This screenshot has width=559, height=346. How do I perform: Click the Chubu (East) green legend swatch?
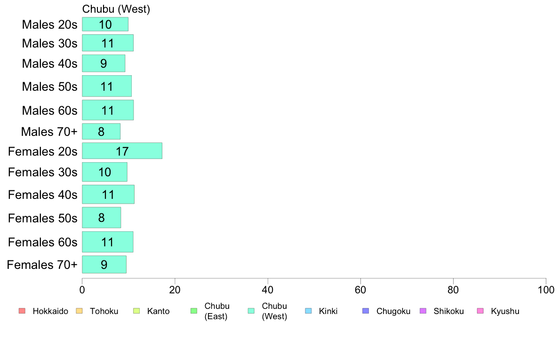194,311
